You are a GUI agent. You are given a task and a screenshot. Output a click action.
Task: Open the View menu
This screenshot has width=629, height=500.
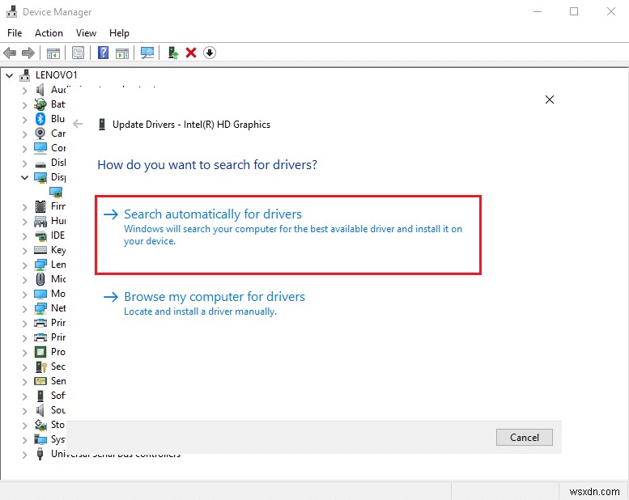click(x=87, y=33)
